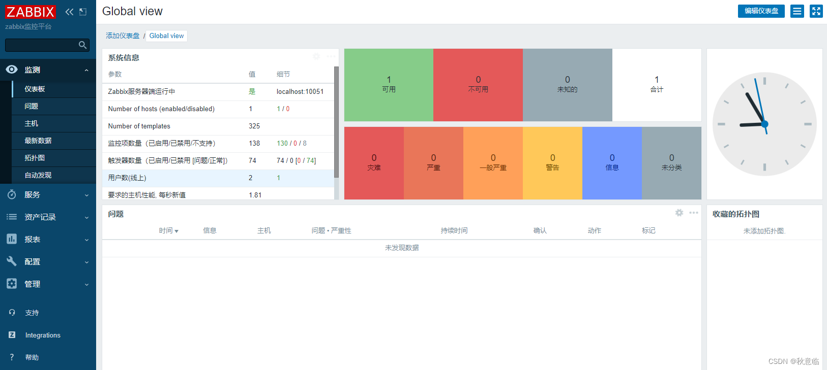827x370 pixels.
Task: Expand the 管理 menu chevron
Action: click(x=86, y=284)
